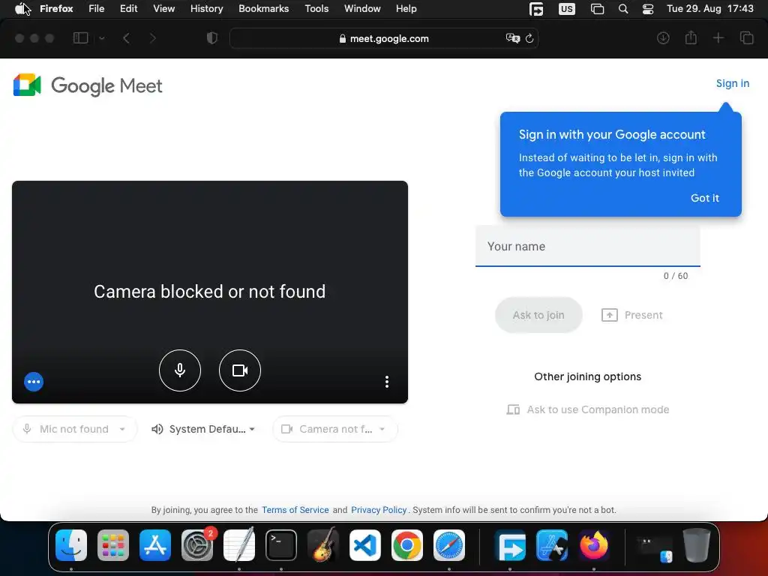
Task: Expand the Mic not found dropdown
Action: click(x=74, y=429)
